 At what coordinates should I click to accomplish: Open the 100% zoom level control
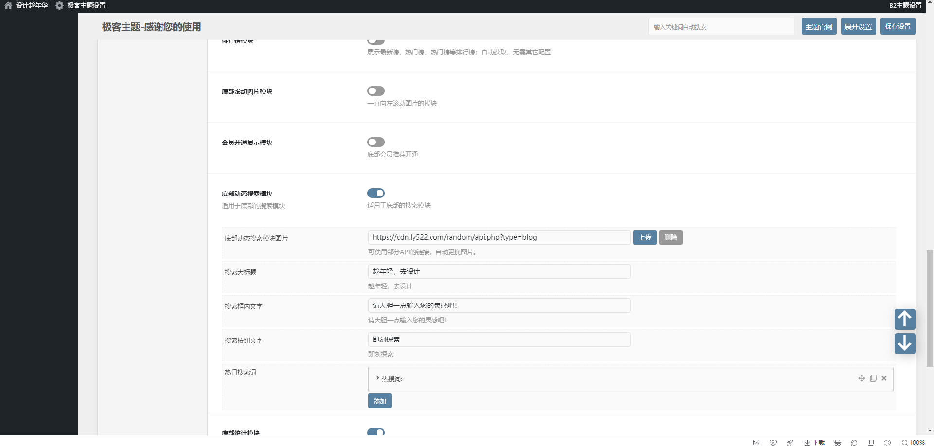[913, 442]
